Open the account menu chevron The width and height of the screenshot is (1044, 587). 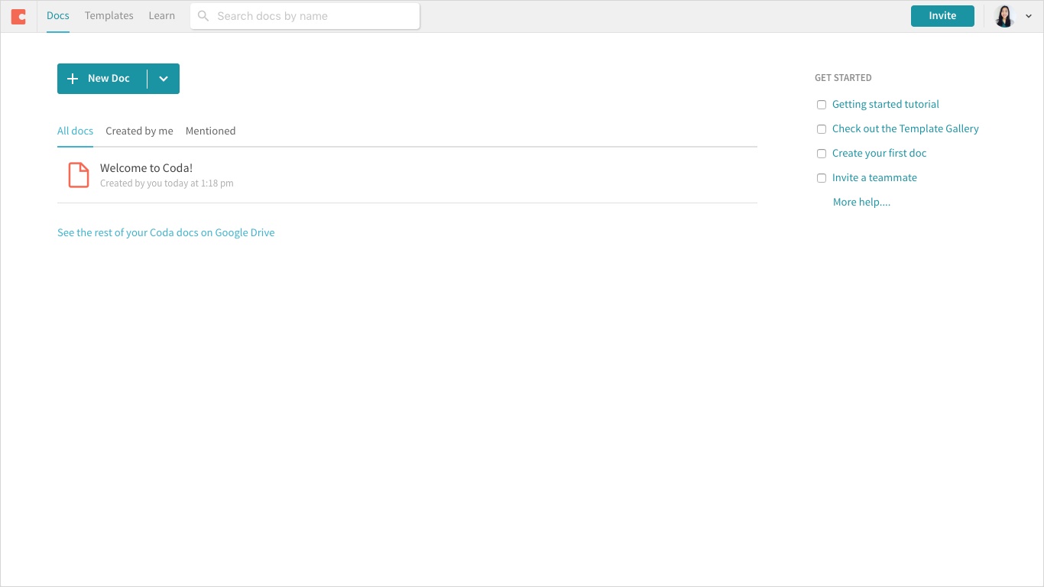coord(1029,16)
